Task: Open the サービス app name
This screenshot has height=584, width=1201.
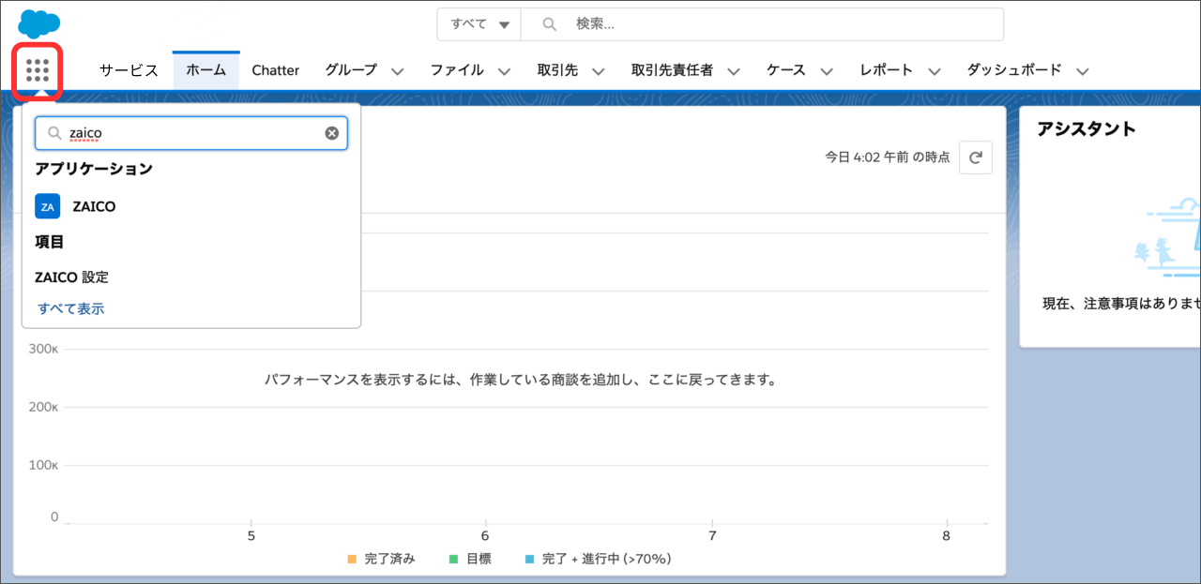Action: [129, 70]
